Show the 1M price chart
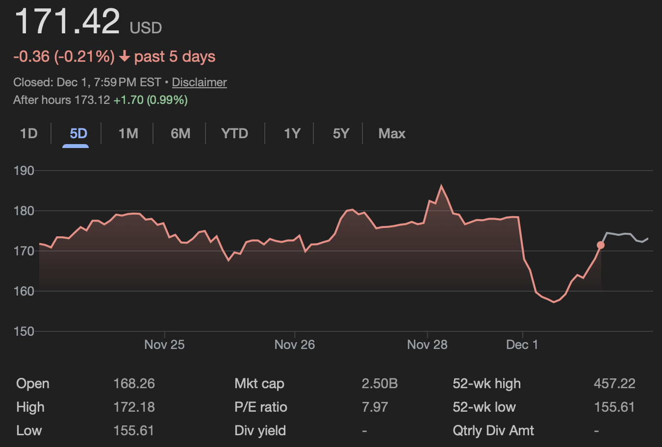This screenshot has height=447, width=662. [128, 133]
